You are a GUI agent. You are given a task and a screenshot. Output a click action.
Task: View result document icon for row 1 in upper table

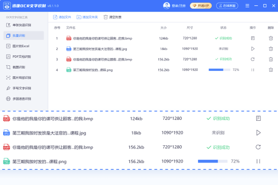pyautogui.click(x=253, y=38)
